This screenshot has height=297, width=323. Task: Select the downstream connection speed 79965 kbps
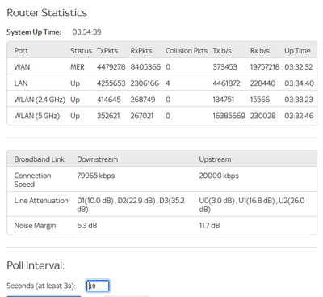96,176
